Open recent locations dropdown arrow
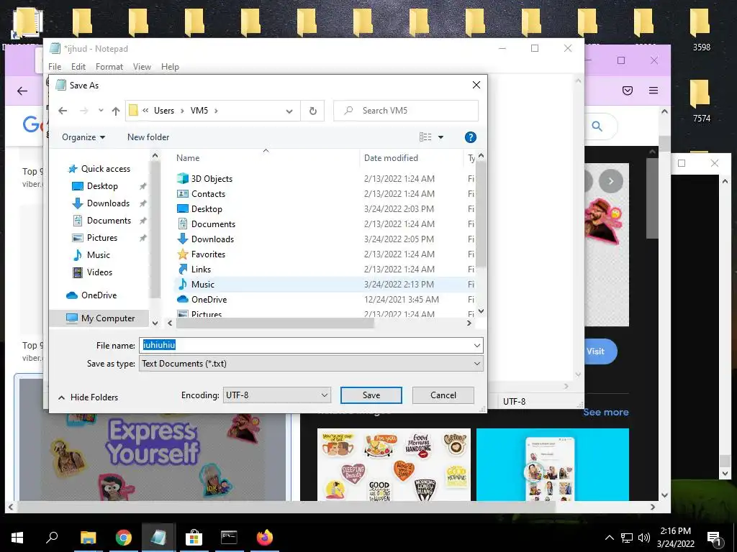The height and width of the screenshot is (552, 737). pos(101,111)
